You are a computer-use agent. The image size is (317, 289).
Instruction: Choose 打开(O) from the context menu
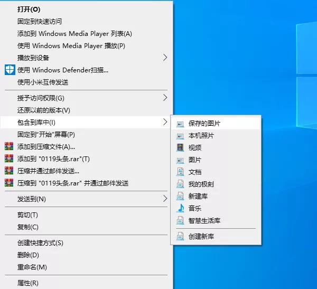(x=87, y=10)
